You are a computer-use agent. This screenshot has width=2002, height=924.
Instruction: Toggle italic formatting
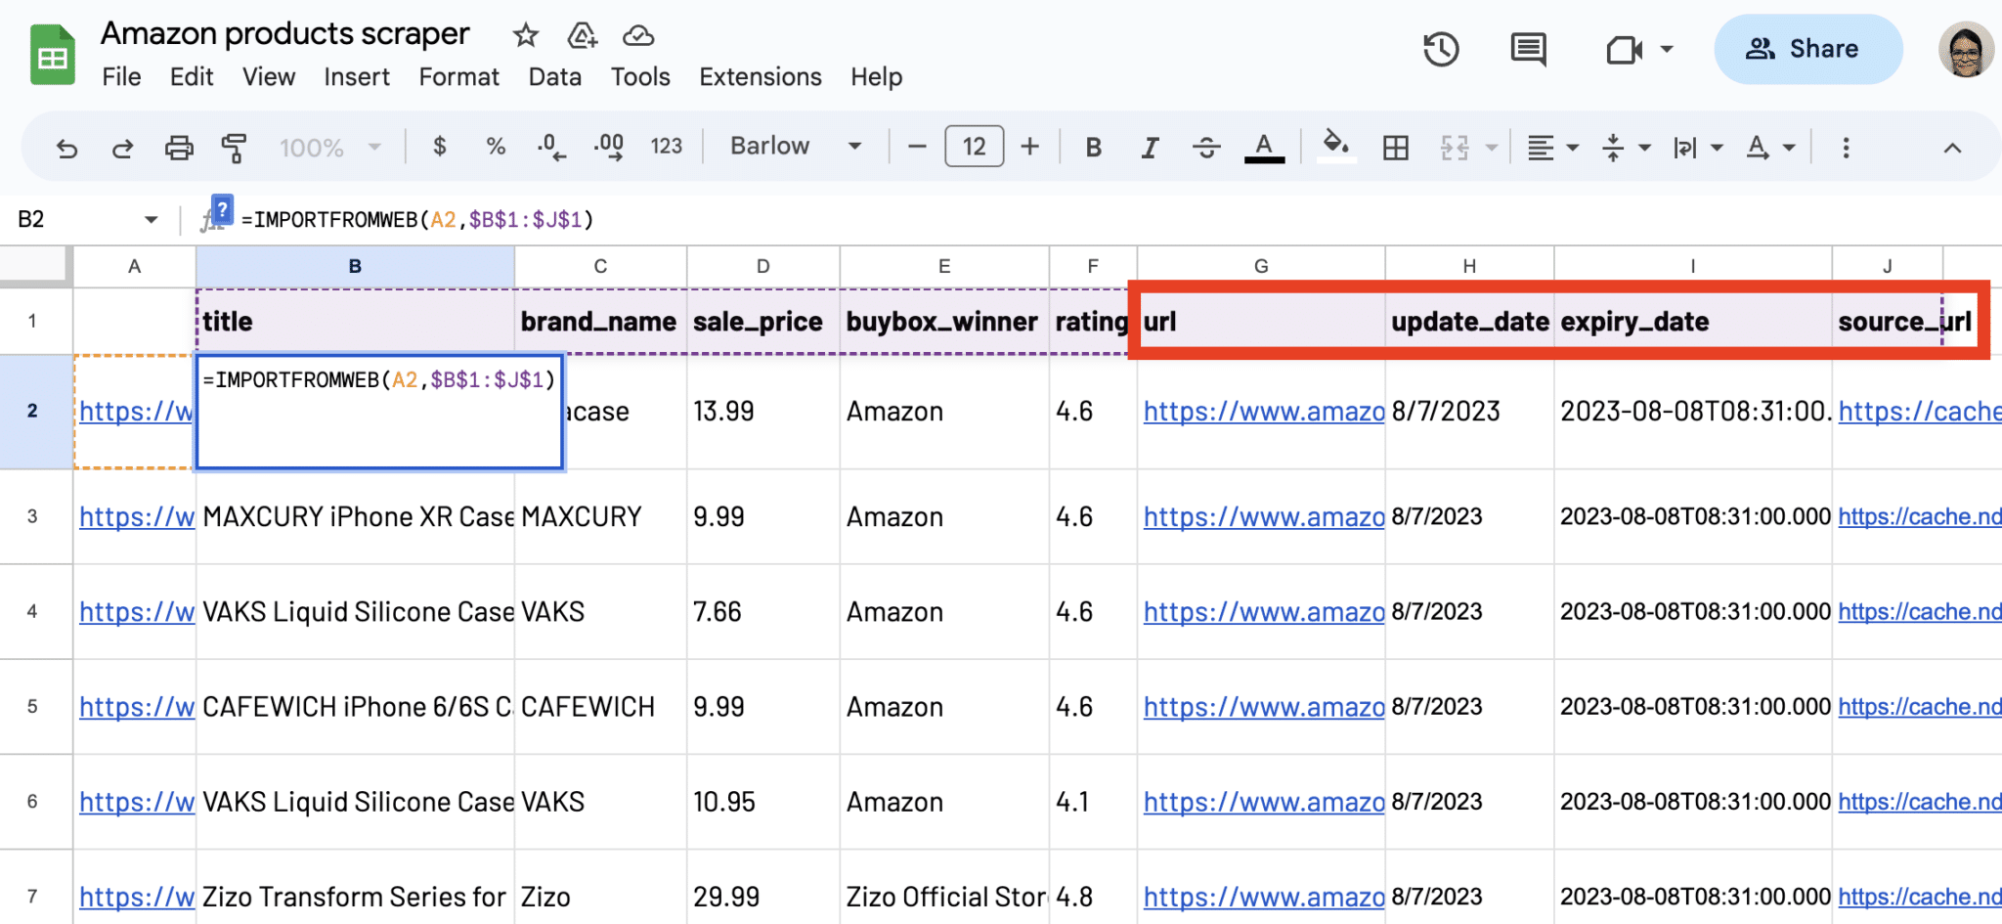1150,147
